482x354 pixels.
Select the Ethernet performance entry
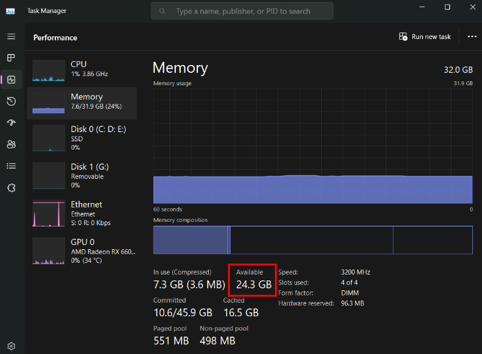(x=82, y=213)
